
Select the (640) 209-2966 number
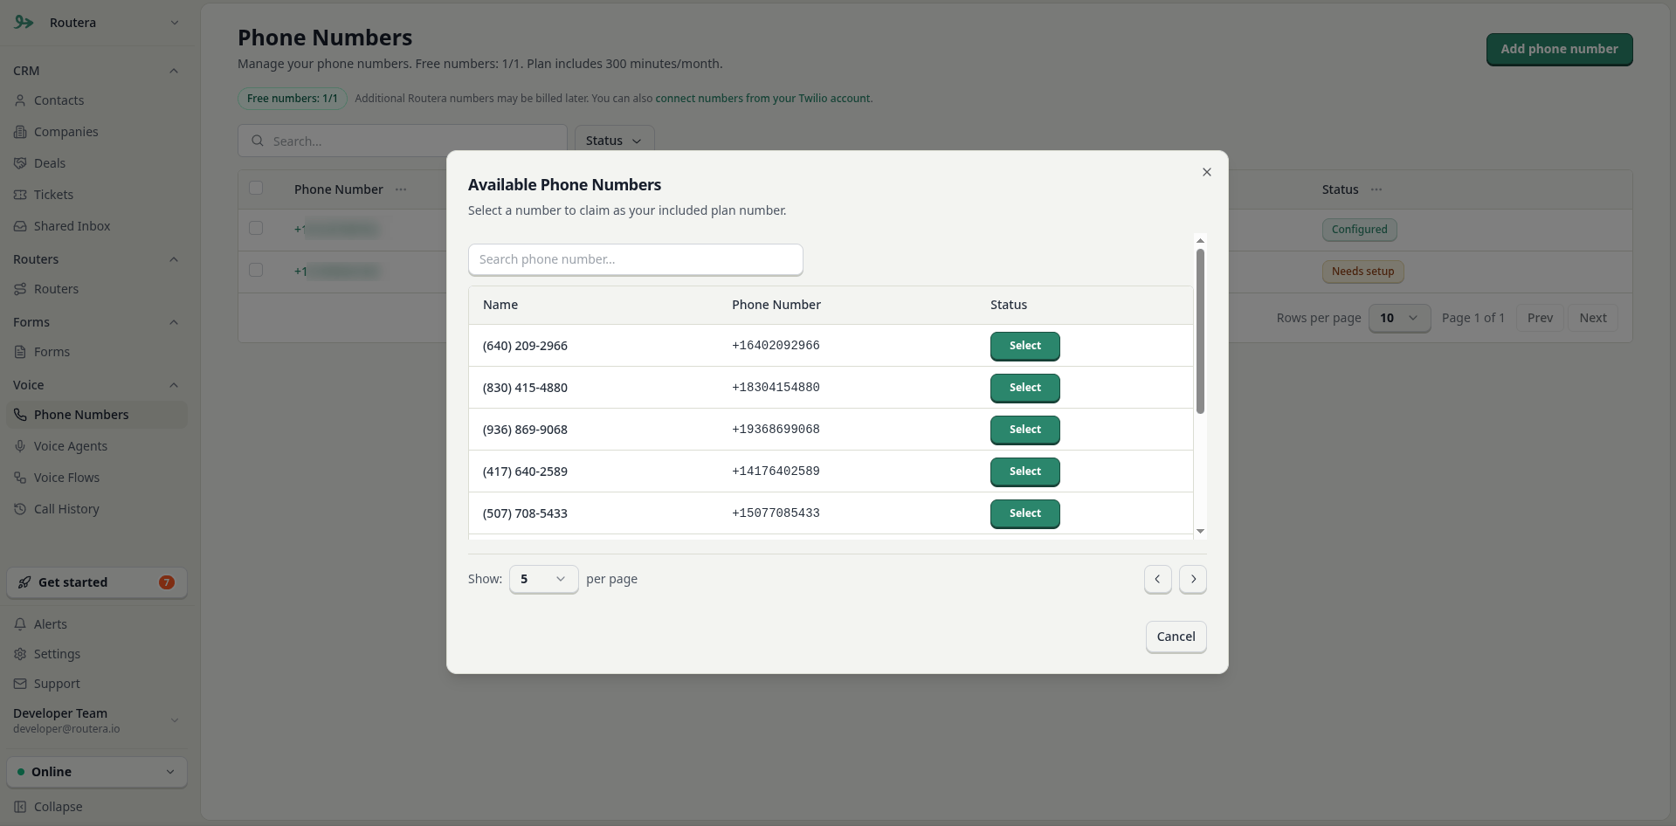coord(1024,346)
